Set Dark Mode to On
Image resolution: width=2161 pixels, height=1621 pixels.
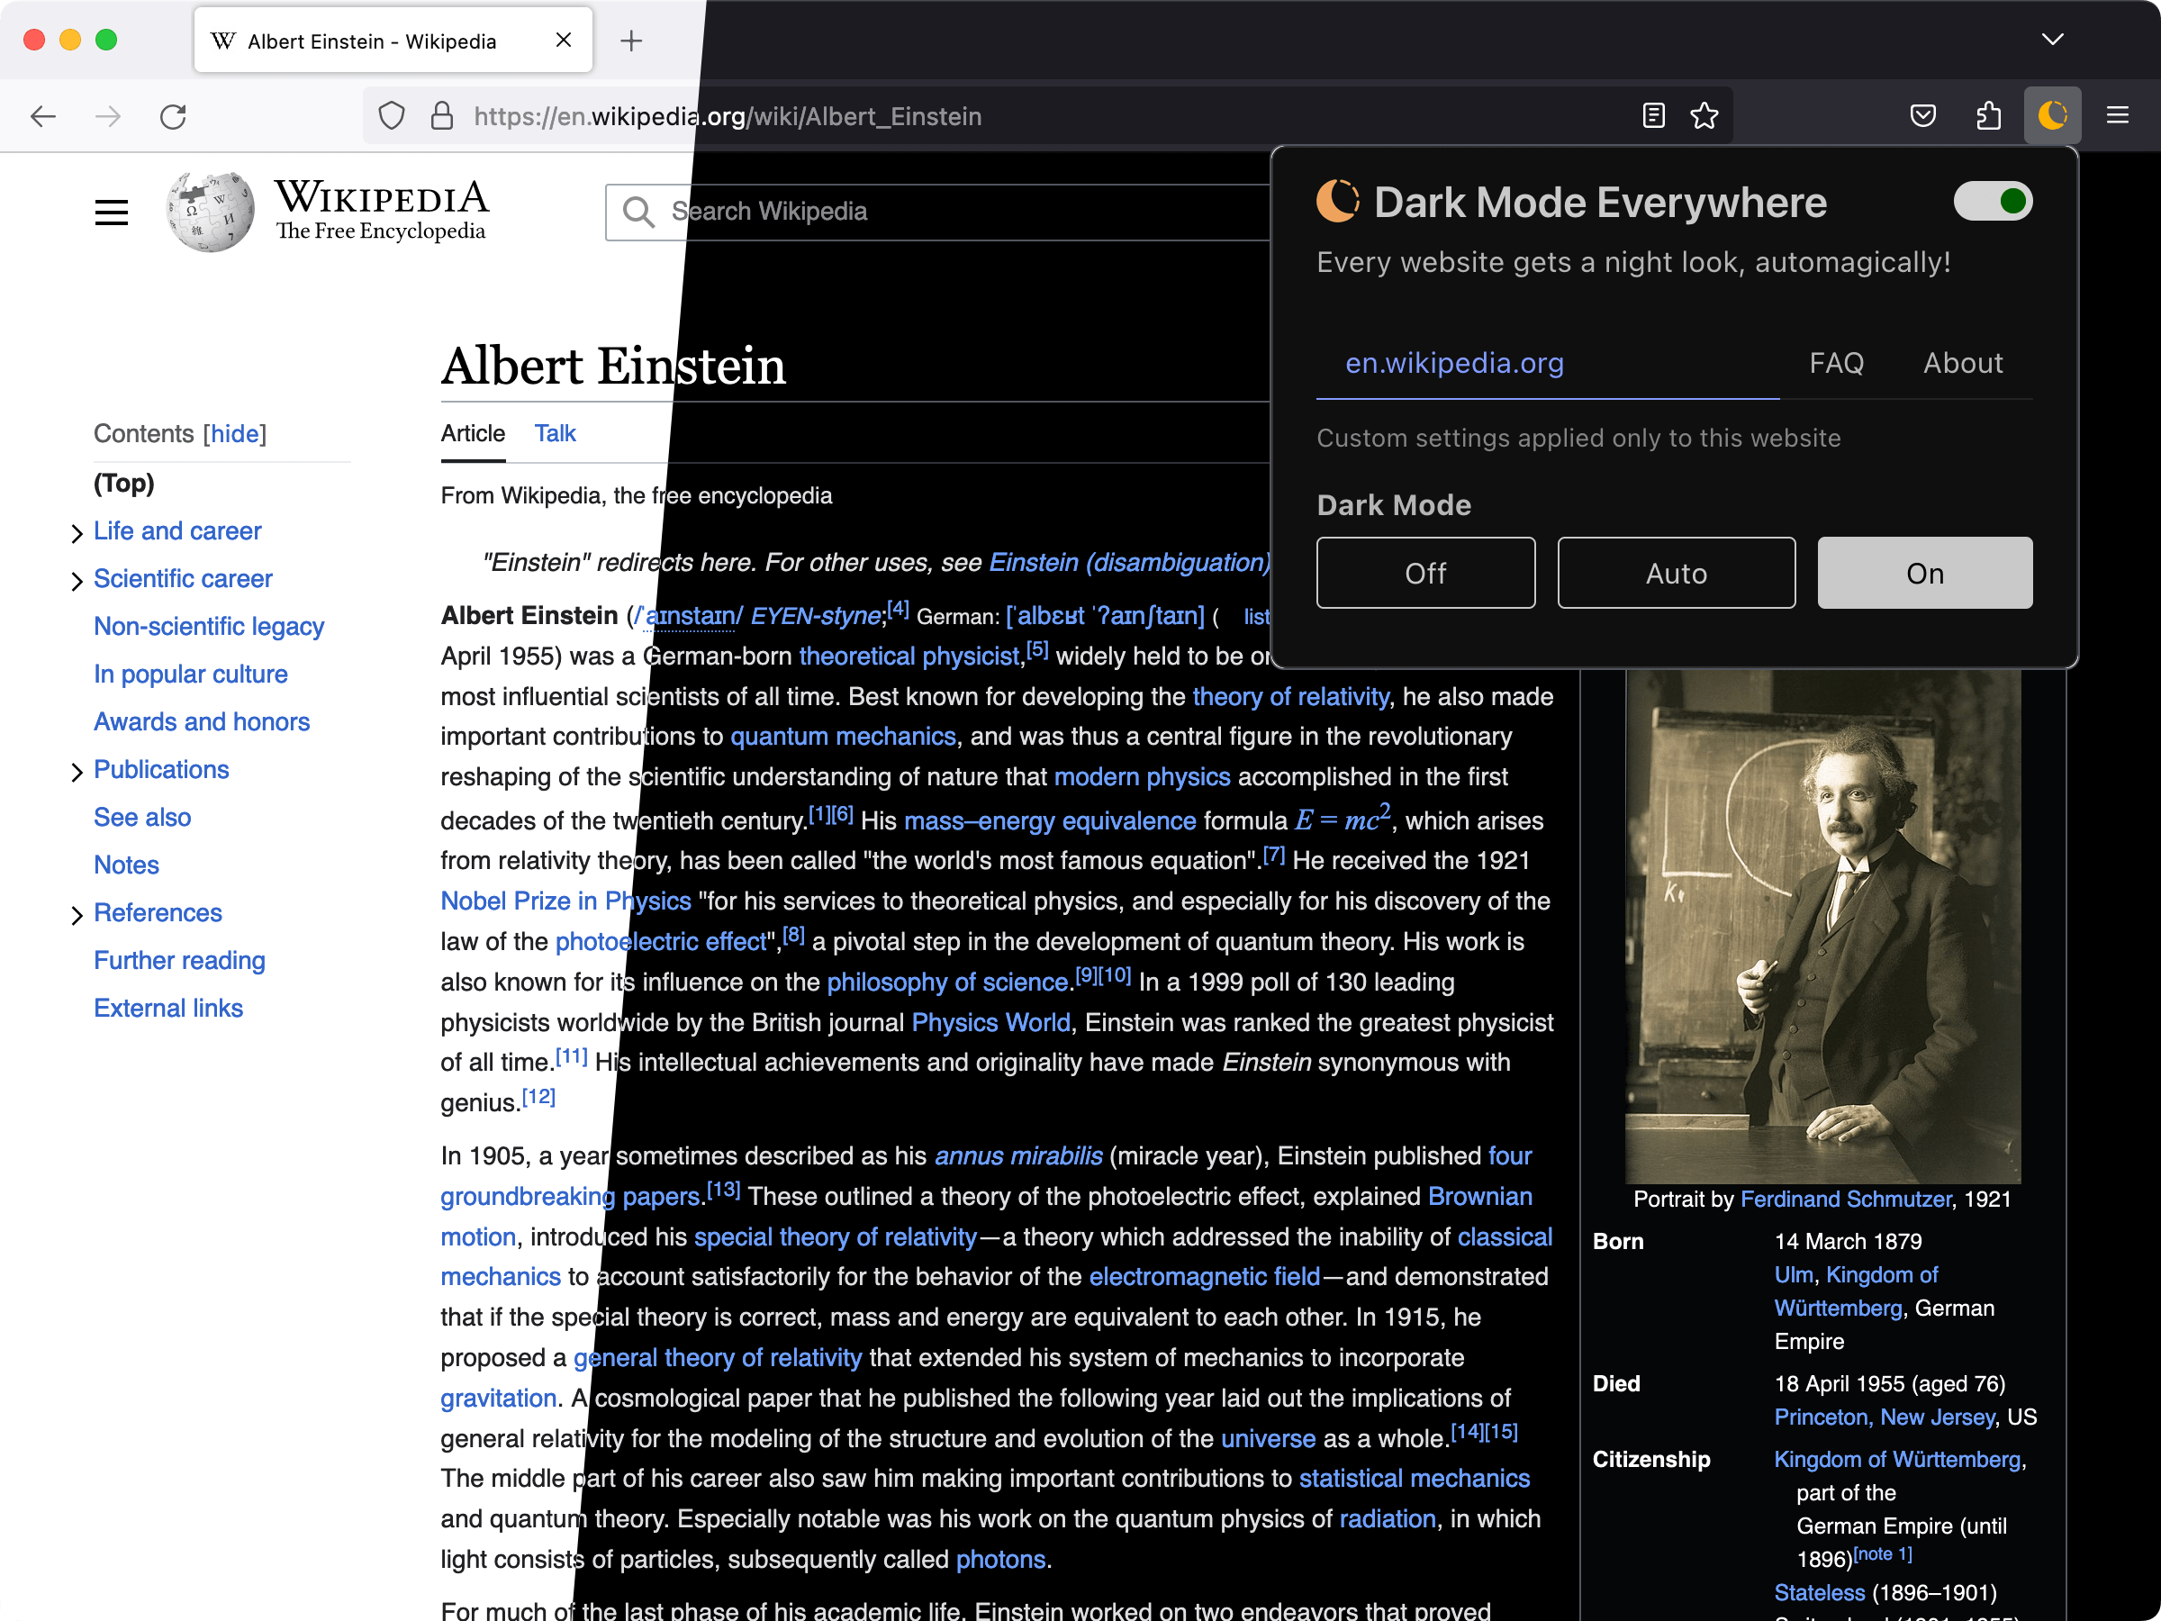tap(1924, 573)
